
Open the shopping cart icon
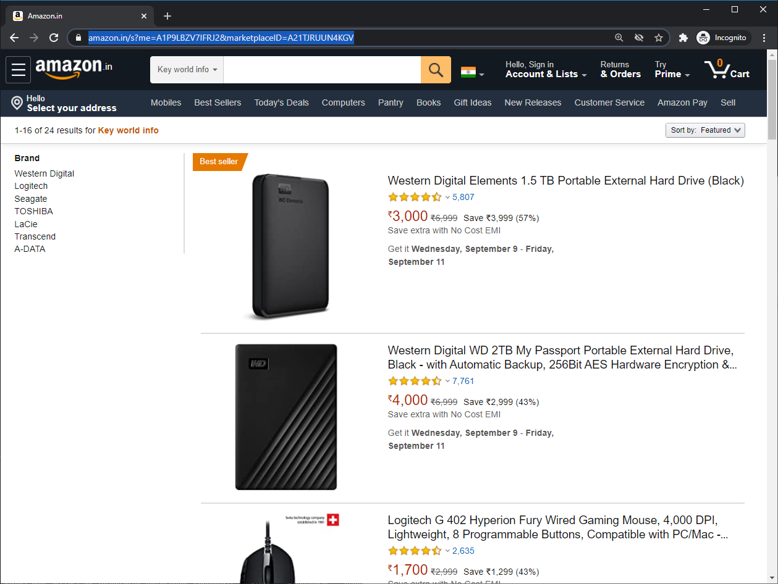(x=727, y=69)
